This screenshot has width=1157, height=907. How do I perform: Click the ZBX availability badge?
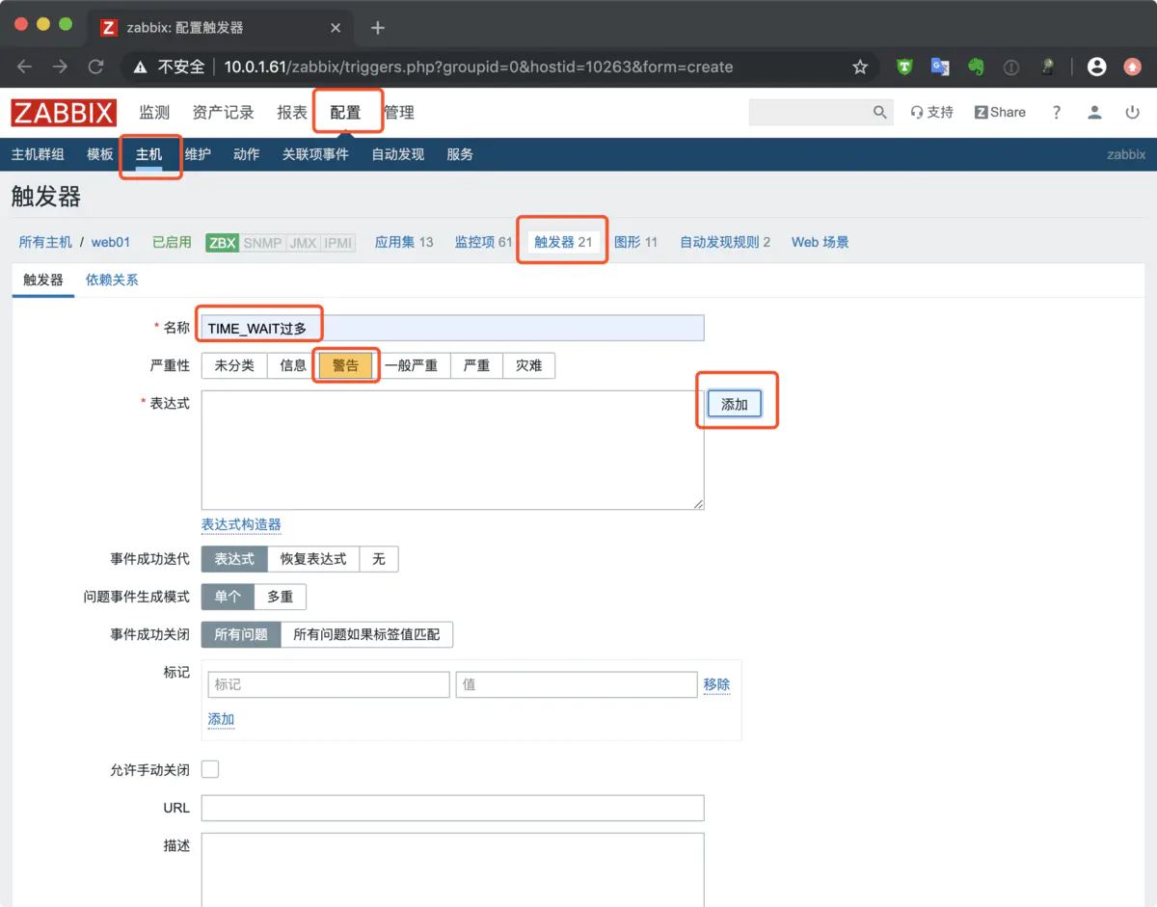[222, 243]
